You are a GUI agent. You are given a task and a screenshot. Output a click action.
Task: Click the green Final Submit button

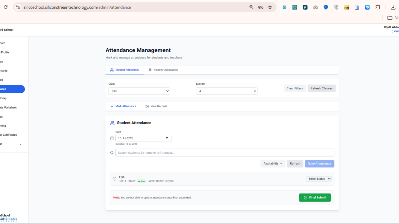(x=315, y=198)
